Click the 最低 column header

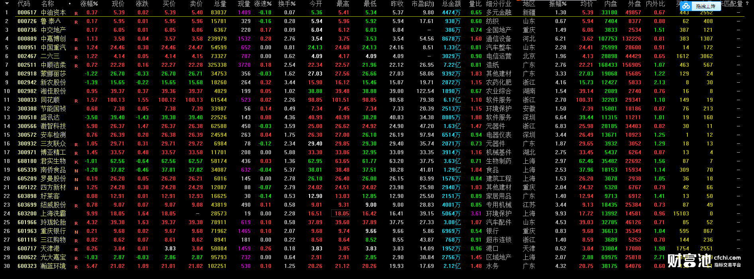pos(370,4)
